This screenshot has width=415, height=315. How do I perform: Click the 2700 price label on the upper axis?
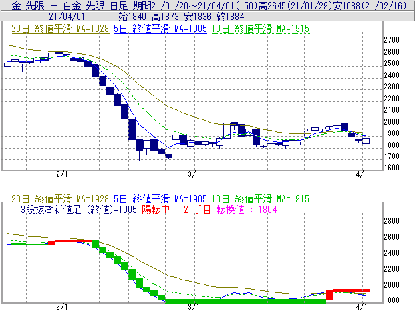[392, 40]
